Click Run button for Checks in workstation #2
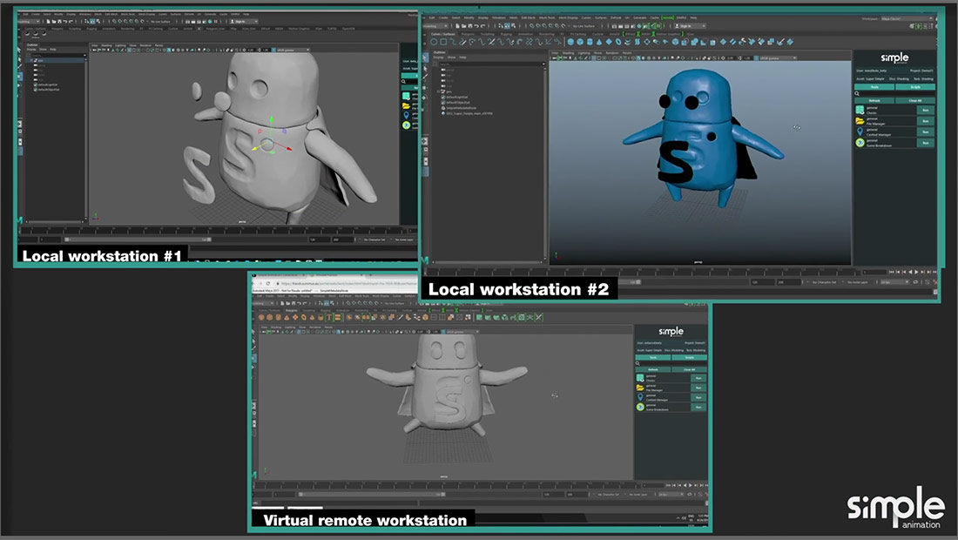This screenshot has height=540, width=958. [925, 110]
